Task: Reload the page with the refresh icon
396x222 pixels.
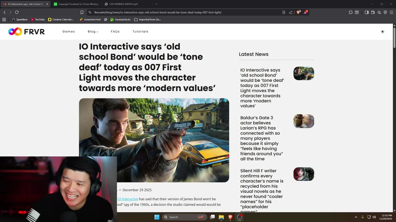Action: point(17,12)
